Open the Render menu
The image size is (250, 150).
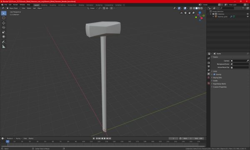tap(15, 5)
